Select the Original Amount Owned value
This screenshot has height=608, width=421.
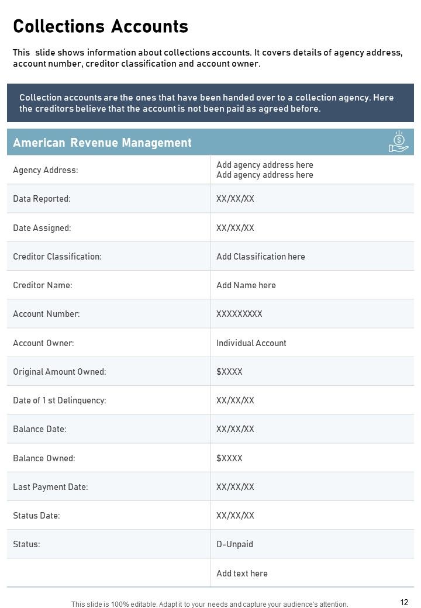[229, 371]
